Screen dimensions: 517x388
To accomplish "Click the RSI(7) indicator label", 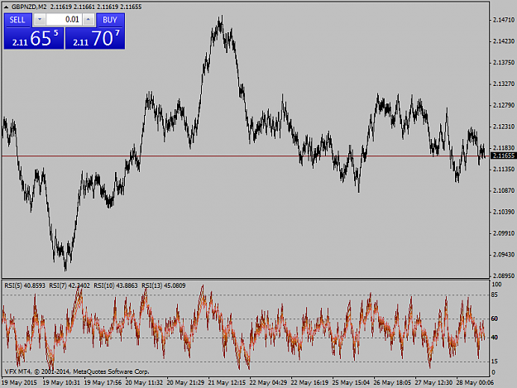I will [x=69, y=285].
